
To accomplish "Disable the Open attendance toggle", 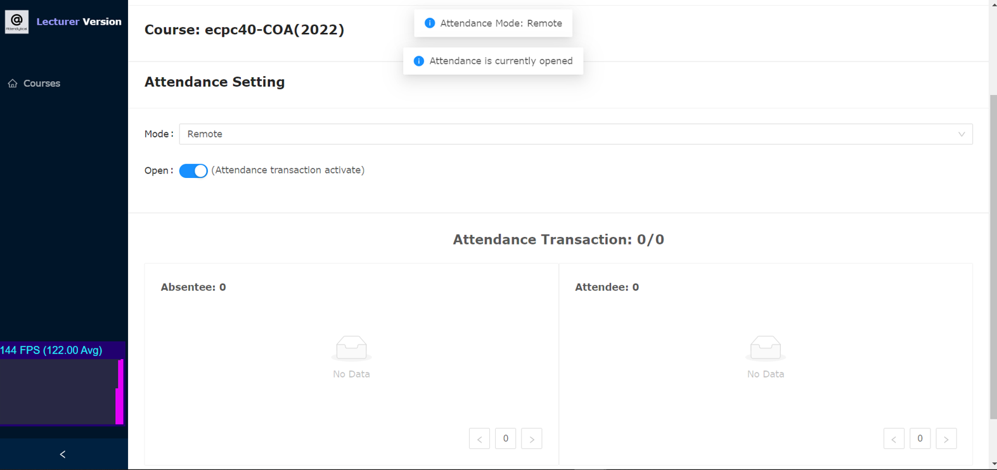I will [x=193, y=170].
